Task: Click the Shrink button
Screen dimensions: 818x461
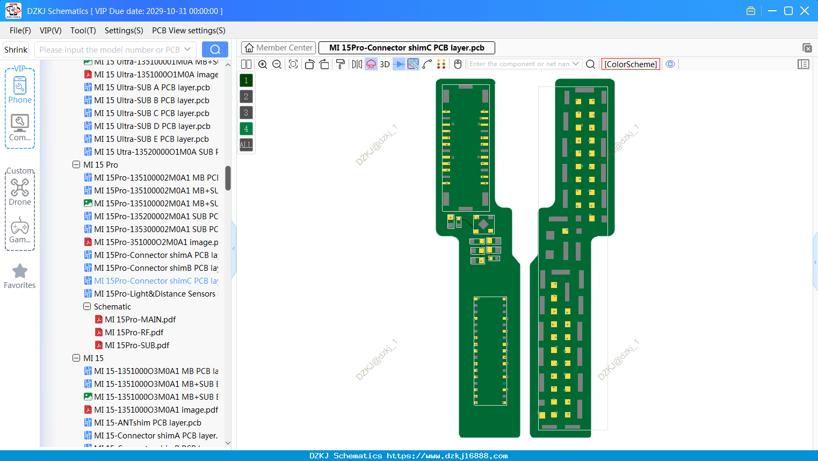Action: [x=16, y=49]
